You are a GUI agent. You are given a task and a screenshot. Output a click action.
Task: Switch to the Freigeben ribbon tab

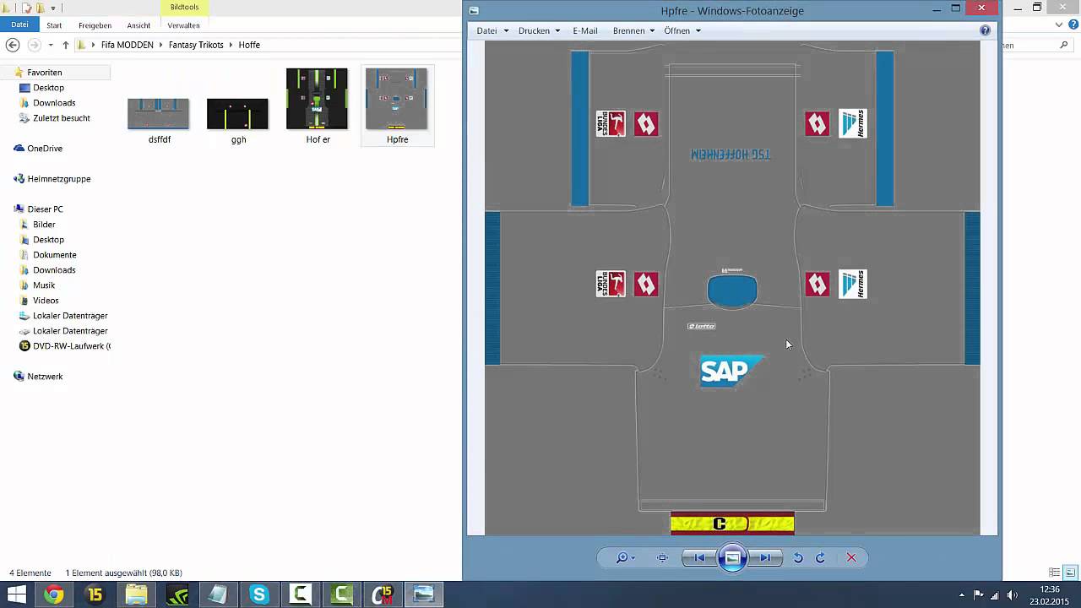pyautogui.click(x=95, y=25)
